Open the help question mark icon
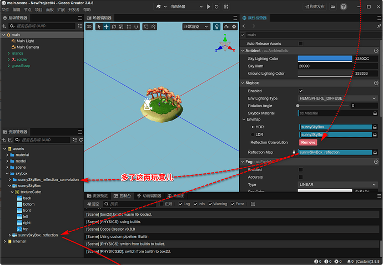 [344, 7]
